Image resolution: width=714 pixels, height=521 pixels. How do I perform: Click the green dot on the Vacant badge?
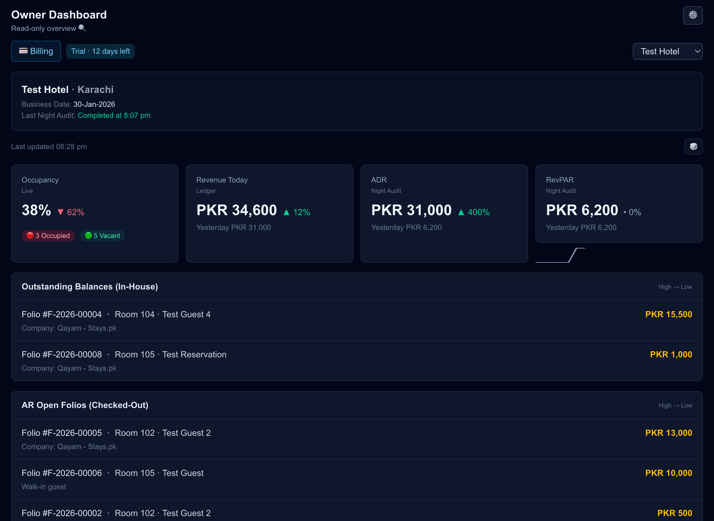tap(89, 235)
